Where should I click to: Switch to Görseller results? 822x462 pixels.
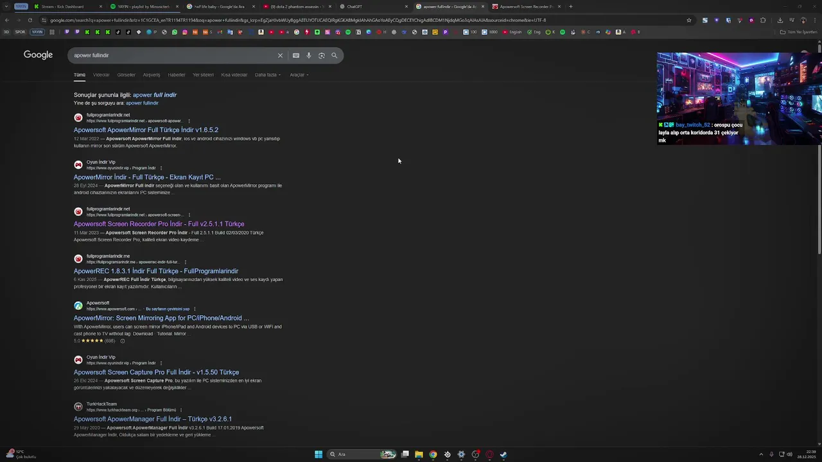pos(126,74)
